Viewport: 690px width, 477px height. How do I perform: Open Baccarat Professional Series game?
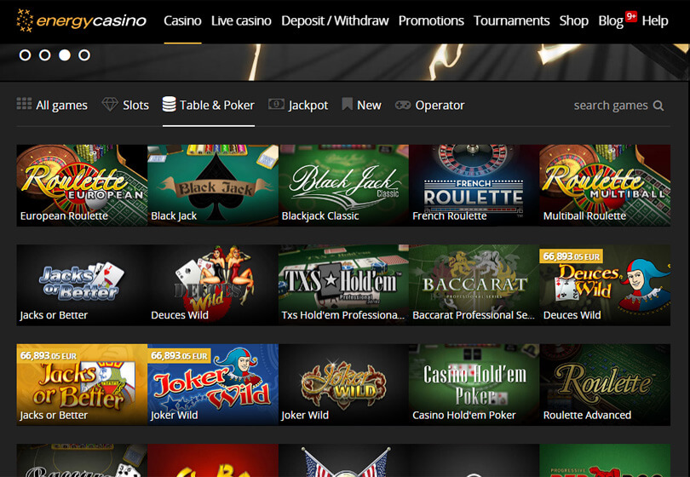pos(474,285)
